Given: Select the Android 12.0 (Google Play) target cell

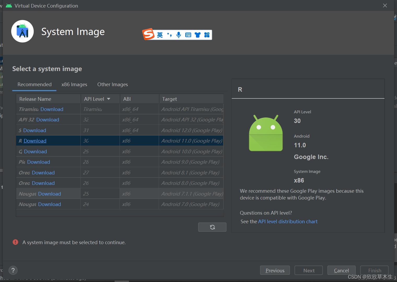Looking at the screenshot, I should tap(191, 130).
